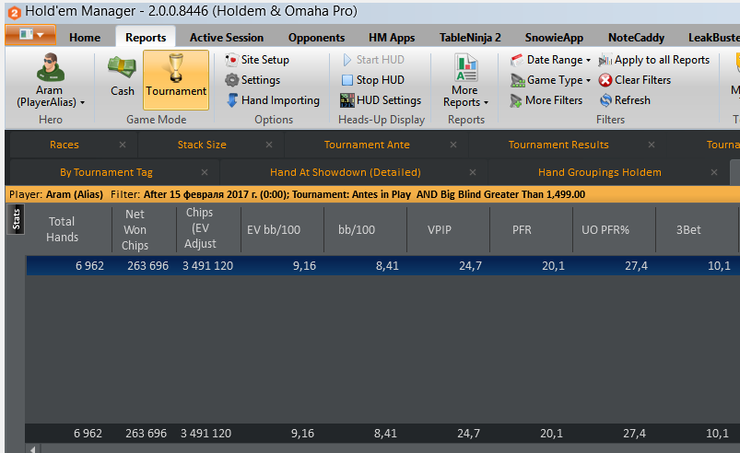Select Tournament game mode trophy icon
The width and height of the screenshot is (740, 453).
(176, 67)
